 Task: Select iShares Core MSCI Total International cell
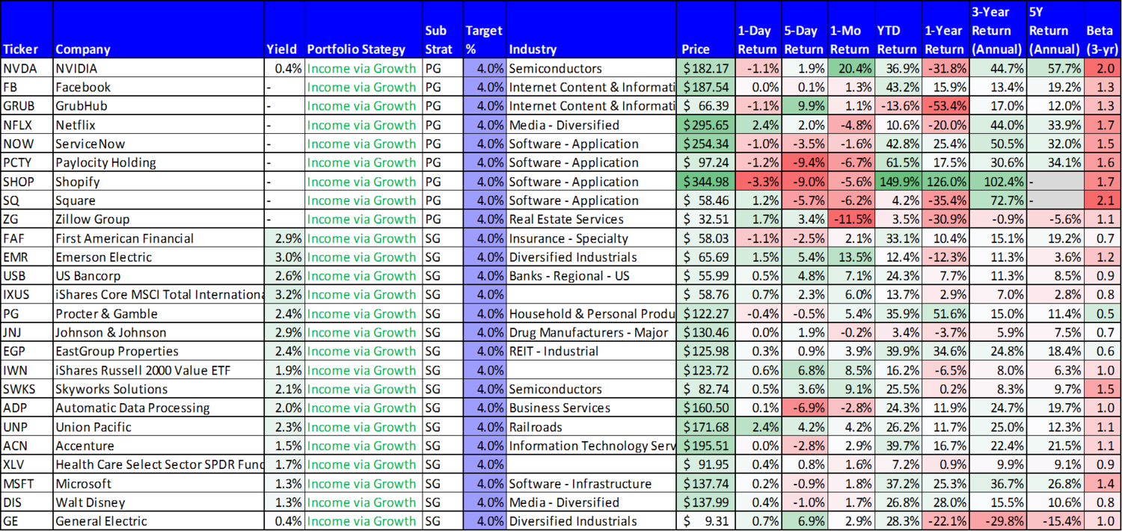pyautogui.click(x=159, y=295)
